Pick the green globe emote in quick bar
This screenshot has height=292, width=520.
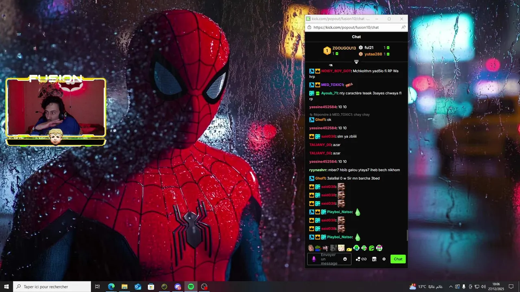(x=356, y=248)
